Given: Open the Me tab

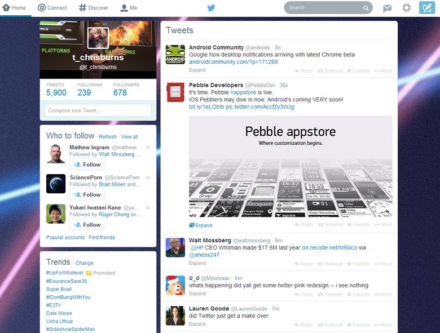Looking at the screenshot, I should pos(129,8).
